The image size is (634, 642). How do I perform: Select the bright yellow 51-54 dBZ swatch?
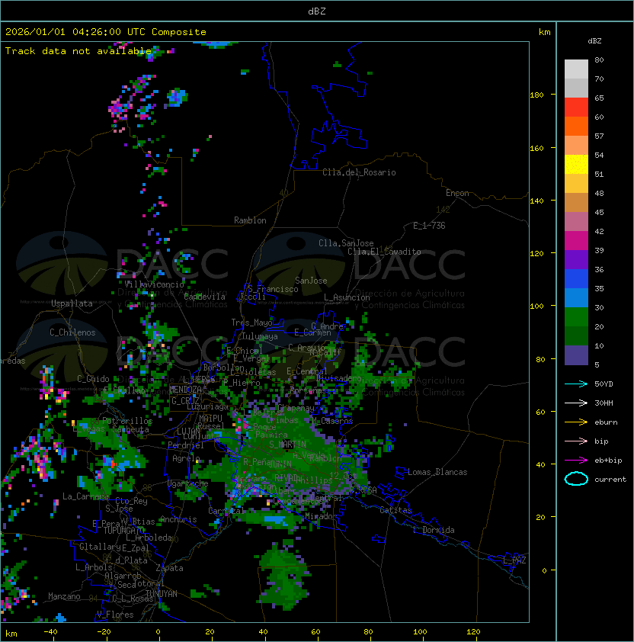click(x=576, y=165)
